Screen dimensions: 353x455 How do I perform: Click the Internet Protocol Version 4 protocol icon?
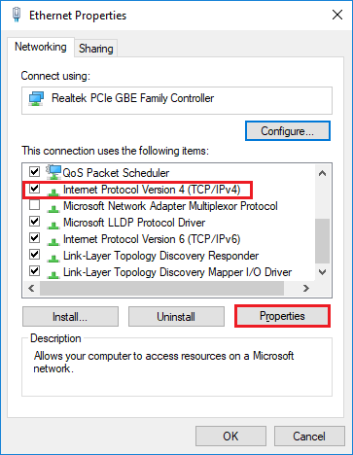coord(53,192)
